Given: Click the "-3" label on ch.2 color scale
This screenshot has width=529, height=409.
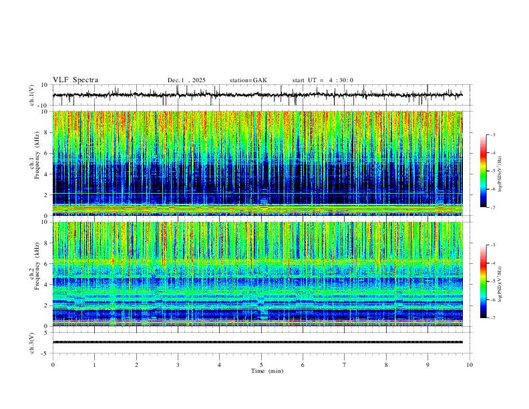Looking at the screenshot, I should 492,245.
